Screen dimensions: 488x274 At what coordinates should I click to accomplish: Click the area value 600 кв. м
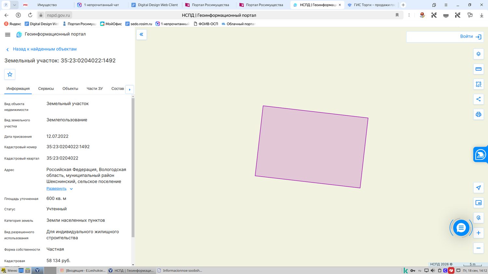pyautogui.click(x=56, y=198)
